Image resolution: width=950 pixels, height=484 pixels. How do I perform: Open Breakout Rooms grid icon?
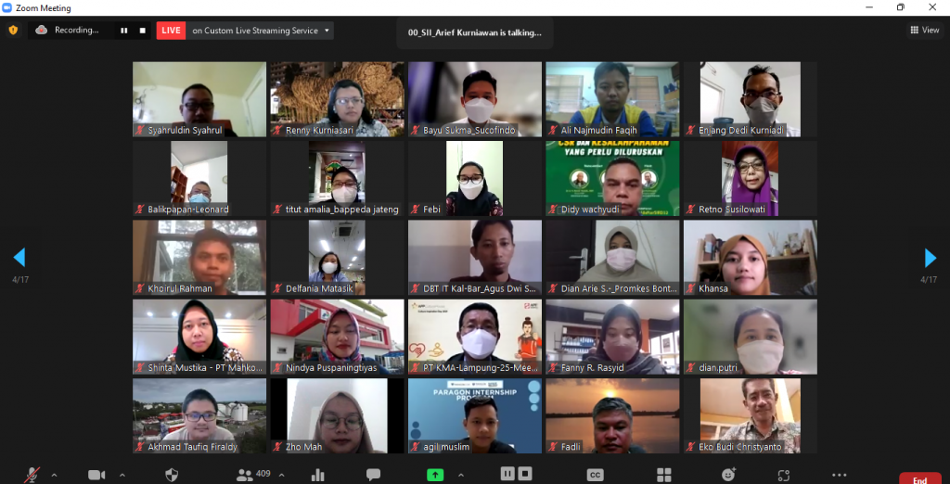click(x=664, y=475)
